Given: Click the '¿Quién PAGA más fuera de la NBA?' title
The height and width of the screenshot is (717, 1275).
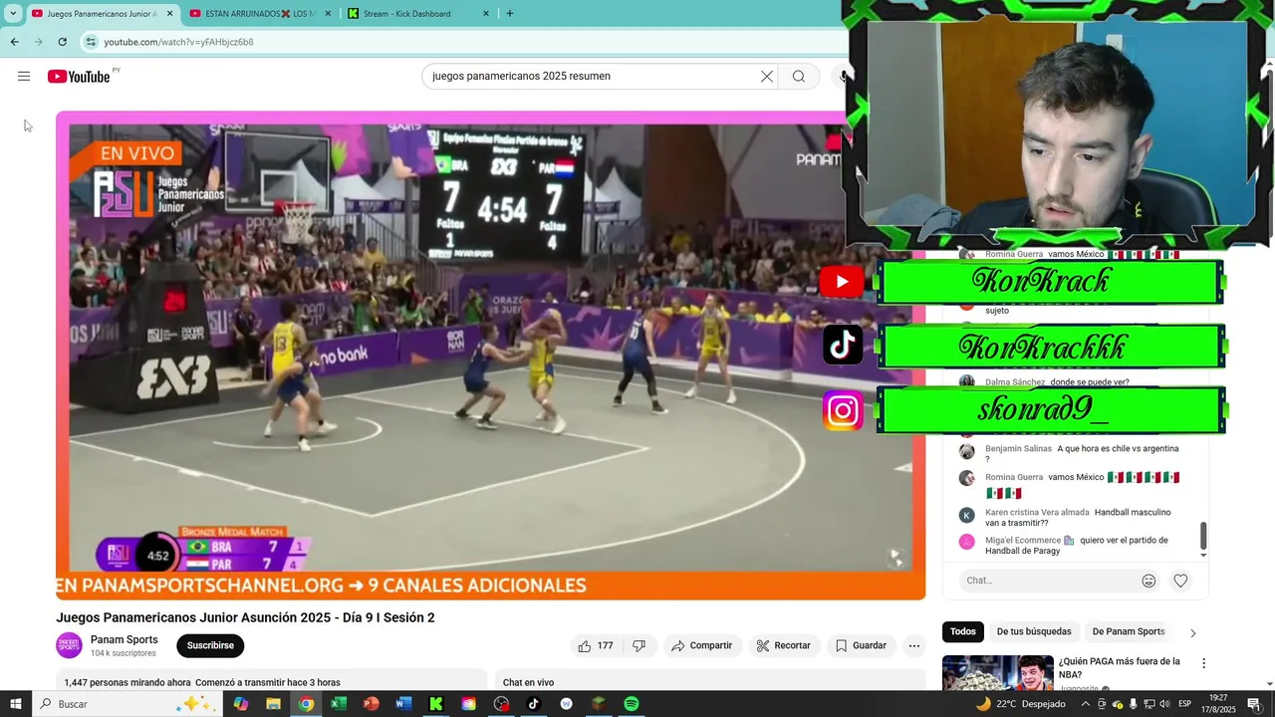Looking at the screenshot, I should [1119, 667].
